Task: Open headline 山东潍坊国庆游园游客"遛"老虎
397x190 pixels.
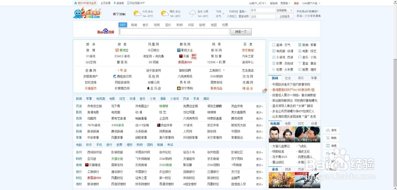Action: (294, 117)
